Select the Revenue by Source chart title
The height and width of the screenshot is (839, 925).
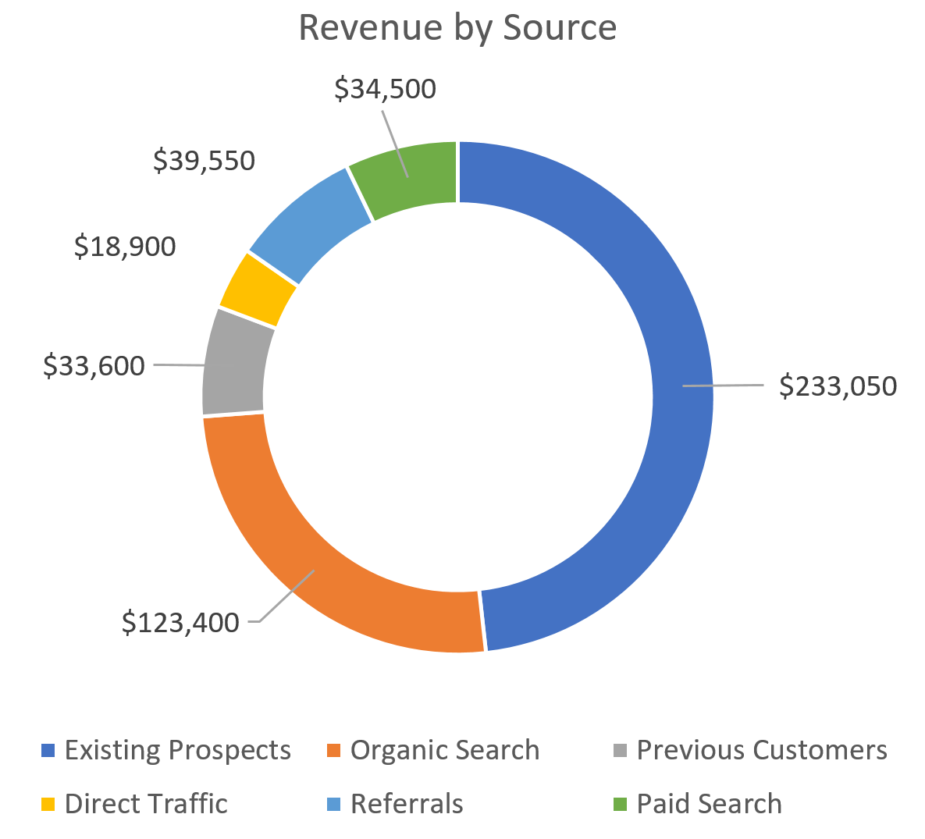point(457,28)
